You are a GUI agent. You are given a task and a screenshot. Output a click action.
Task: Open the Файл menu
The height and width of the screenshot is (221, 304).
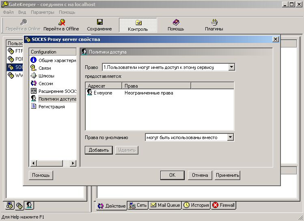(9, 12)
